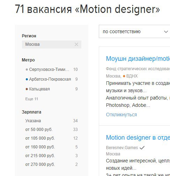Select salary filter 'Указана'
This screenshot has width=170, height=176.
pyautogui.click(x=33, y=121)
